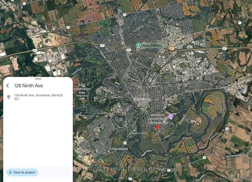Click the Highway 403 shield near Wayne Gretzky Centre
The height and width of the screenshot is (182, 252).
click(128, 50)
